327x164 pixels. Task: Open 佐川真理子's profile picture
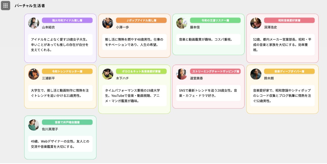tap(34, 125)
